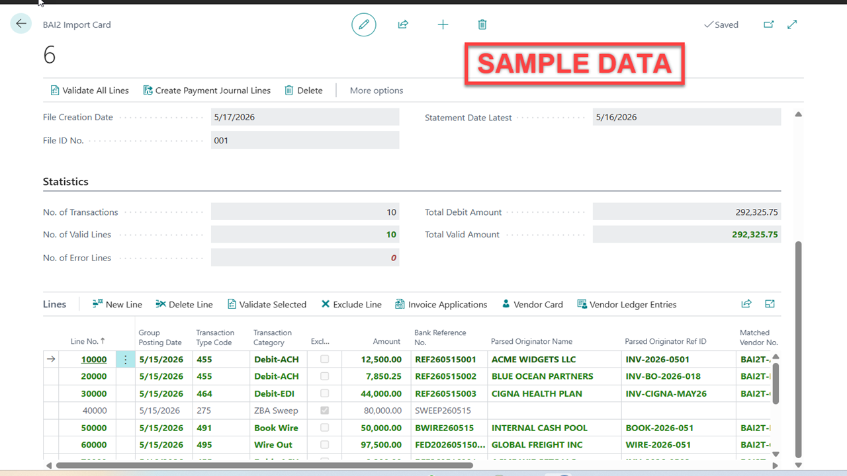The width and height of the screenshot is (847, 476).
Task: Click Validate Selected action
Action: pos(267,305)
